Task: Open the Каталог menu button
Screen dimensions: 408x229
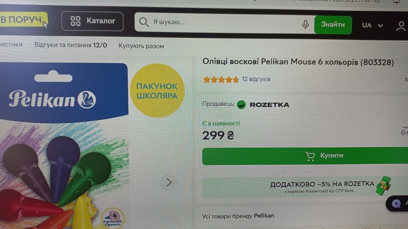Action: [x=92, y=21]
